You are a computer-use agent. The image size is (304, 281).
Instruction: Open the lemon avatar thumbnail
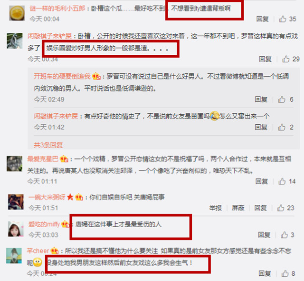tap(17, 13)
